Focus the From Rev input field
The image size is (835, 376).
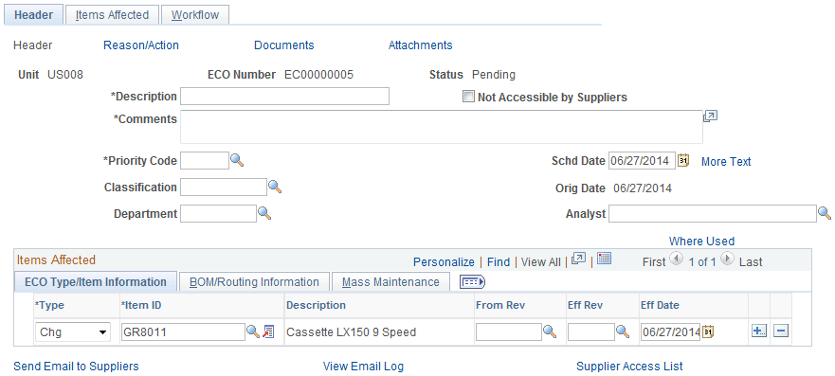509,332
